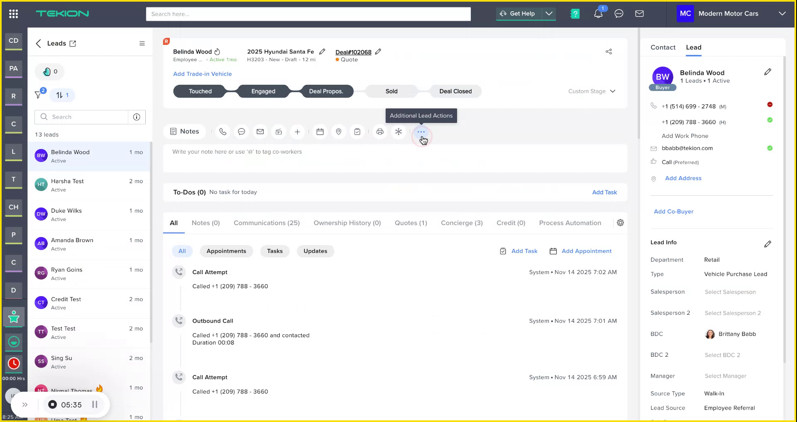The width and height of the screenshot is (797, 422).
Task: Open the Modern Motor Cars dealership dropdown
Action: (x=782, y=13)
